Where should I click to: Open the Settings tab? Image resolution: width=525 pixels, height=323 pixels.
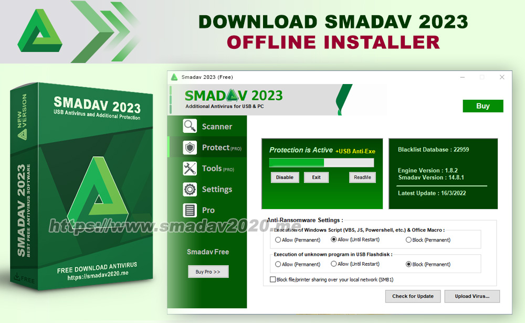[207, 189]
